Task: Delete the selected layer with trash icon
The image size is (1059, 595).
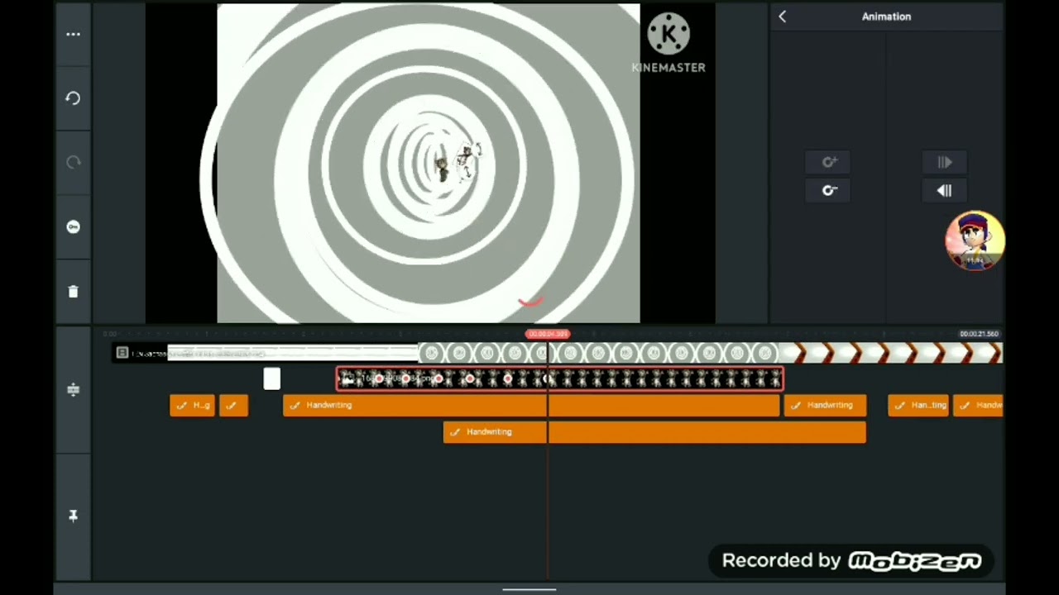Action: (x=73, y=291)
